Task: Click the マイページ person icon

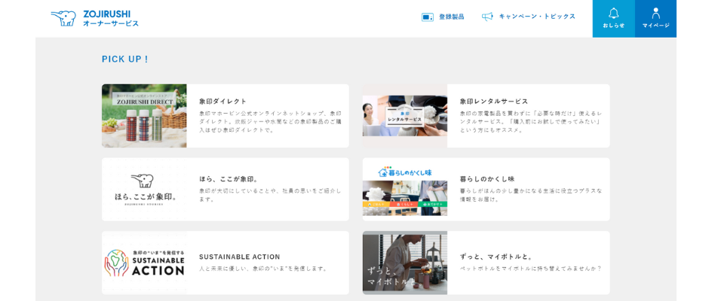Action: pos(655,13)
